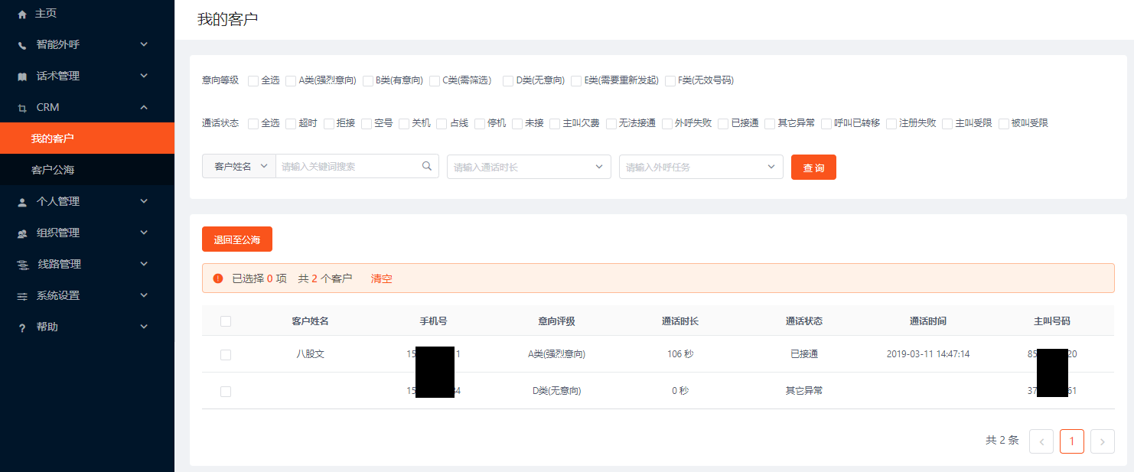Collapse the CRM menu chevron
The width and height of the screenshot is (1134, 472).
(144, 107)
